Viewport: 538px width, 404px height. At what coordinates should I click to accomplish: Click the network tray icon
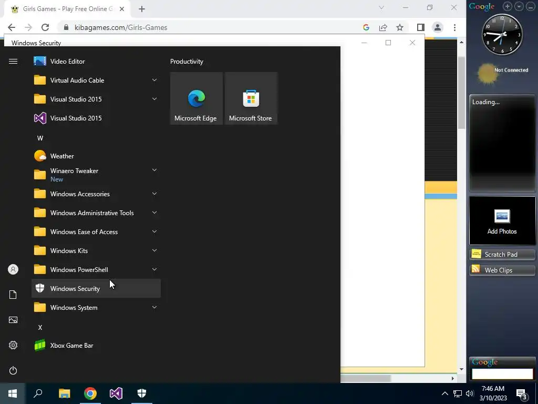click(x=458, y=393)
